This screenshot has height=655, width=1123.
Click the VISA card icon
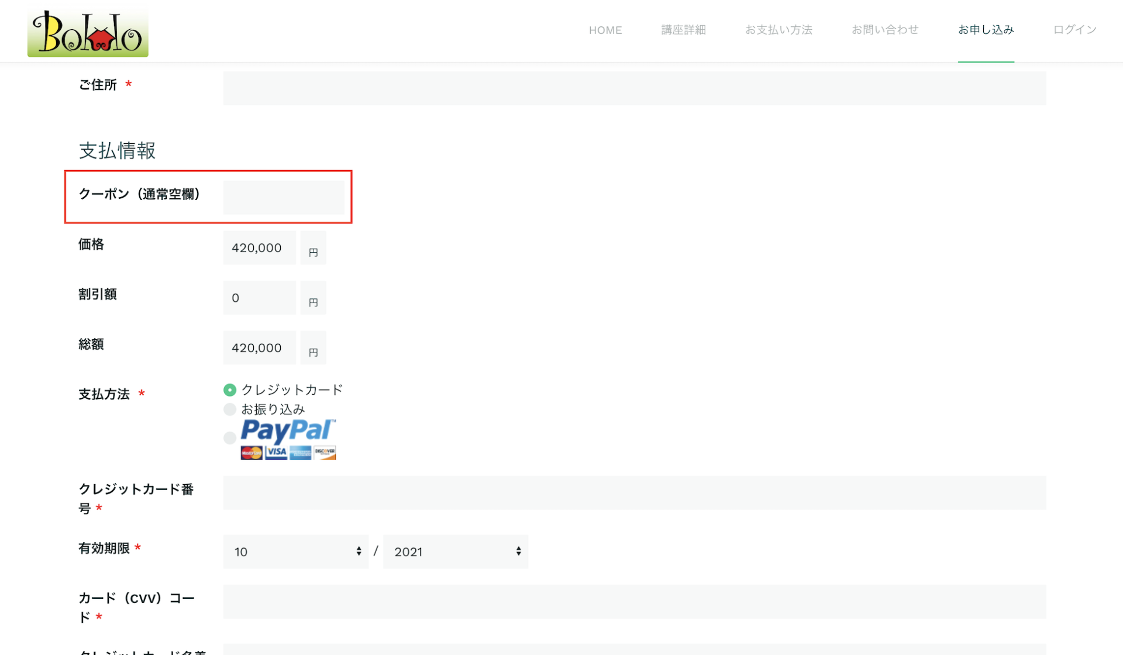[x=276, y=453]
